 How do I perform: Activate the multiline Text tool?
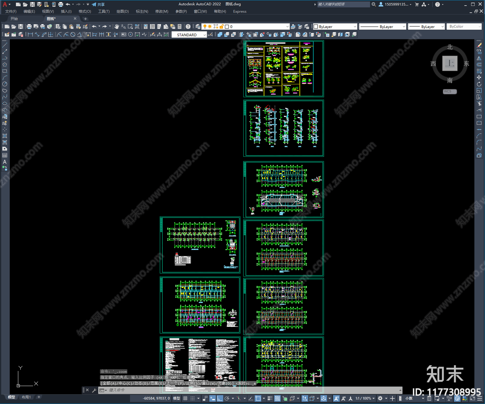5,162
